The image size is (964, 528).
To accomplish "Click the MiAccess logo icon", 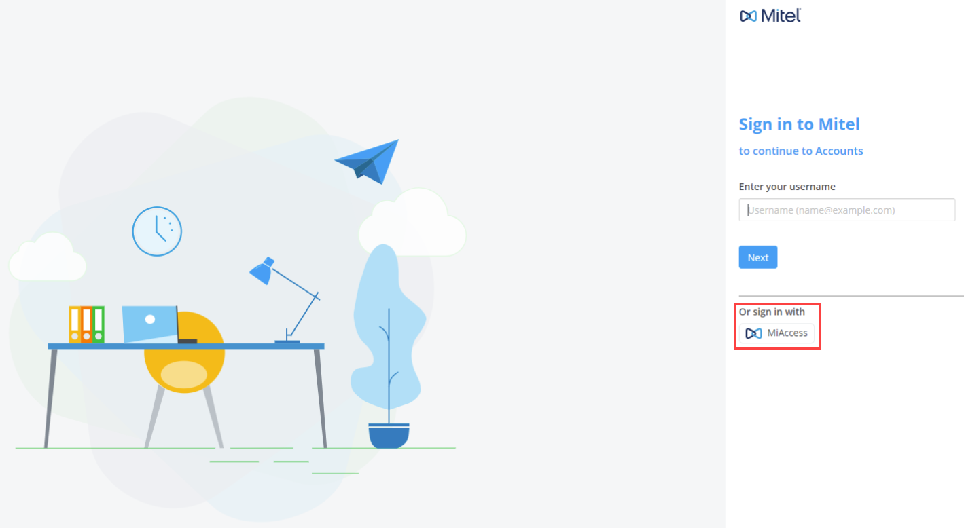I will pos(753,333).
